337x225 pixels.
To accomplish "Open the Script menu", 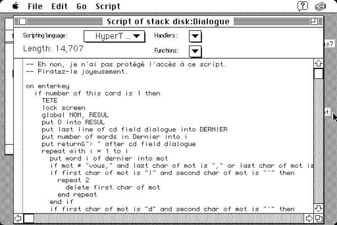I will [x=108, y=6].
